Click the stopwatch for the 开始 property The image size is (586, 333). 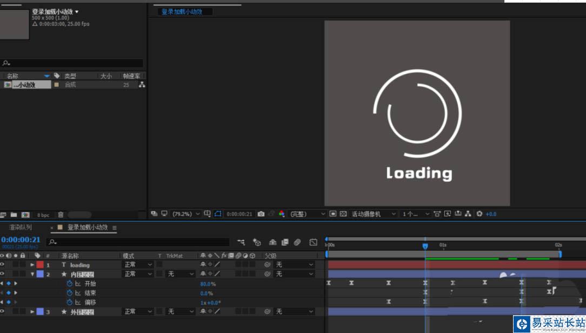[70, 284]
